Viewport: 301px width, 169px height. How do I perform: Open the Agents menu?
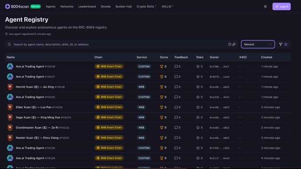(x=51, y=7)
